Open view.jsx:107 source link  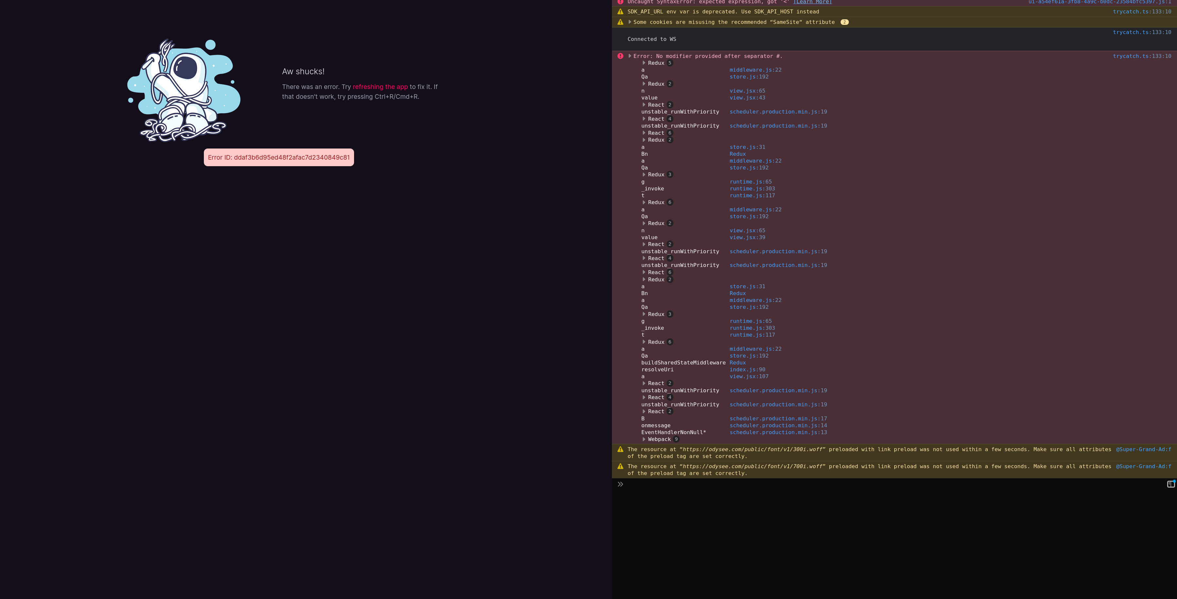point(748,377)
